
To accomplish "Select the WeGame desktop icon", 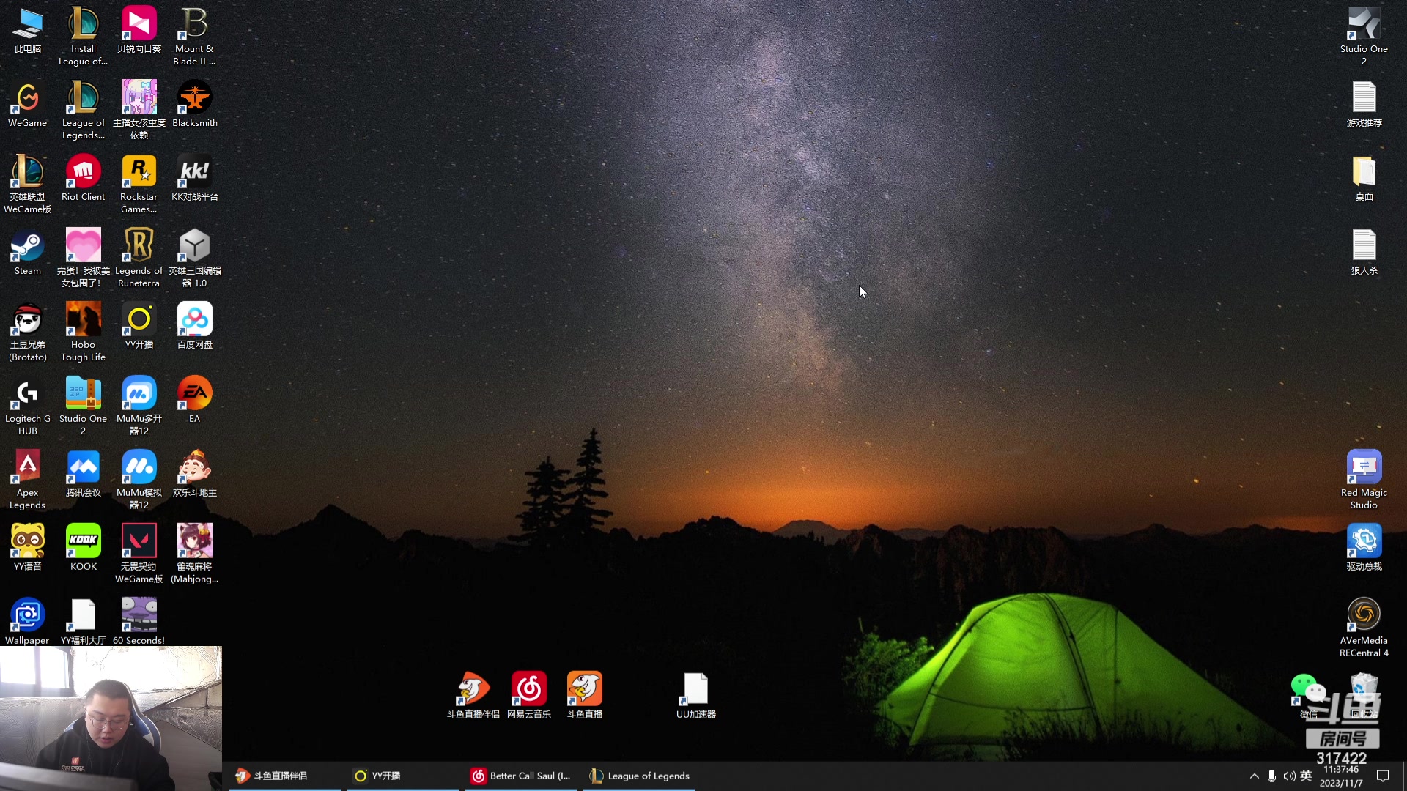I will [x=27, y=100].
